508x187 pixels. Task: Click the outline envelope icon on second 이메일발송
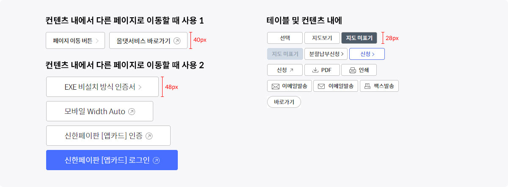[321, 86]
